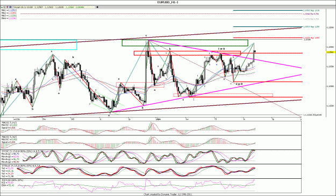Click the DMA value readout in RSI panel
336x196 pixels.
click(x=8, y=185)
